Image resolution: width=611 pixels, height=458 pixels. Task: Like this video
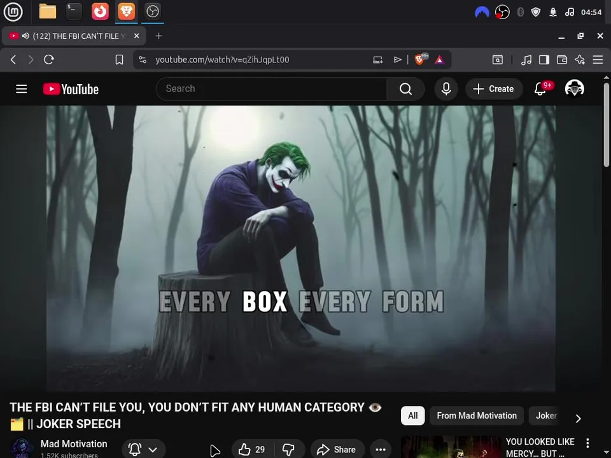[x=252, y=450]
